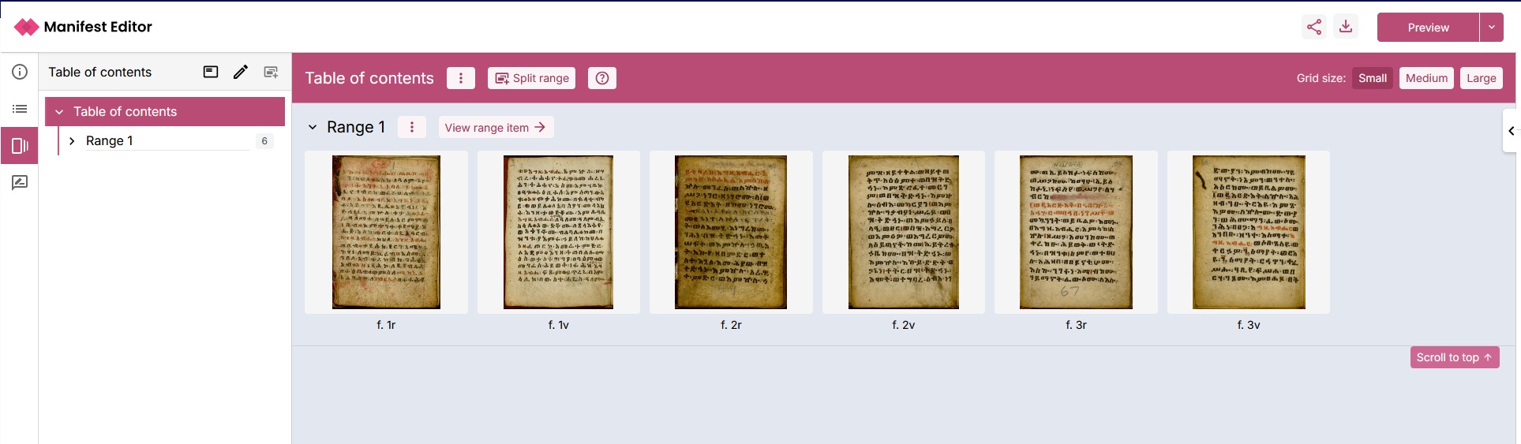Expand Range 1 in the sidebar tree

pos(72,141)
